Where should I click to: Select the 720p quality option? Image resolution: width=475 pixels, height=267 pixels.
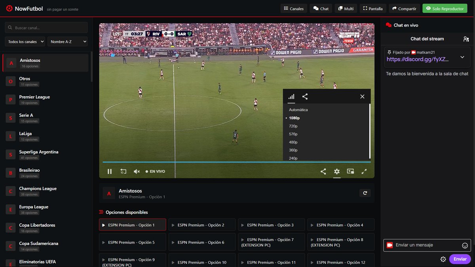(x=293, y=125)
